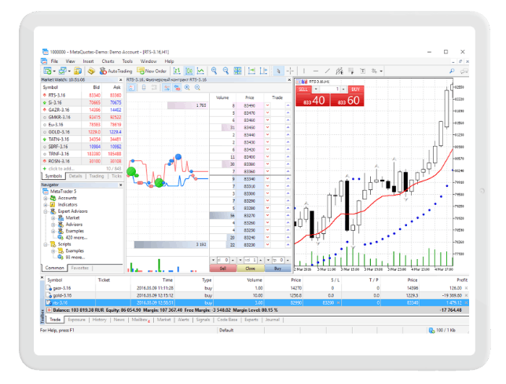
Task: Expand the Accounts tree node
Action: pos(46,198)
